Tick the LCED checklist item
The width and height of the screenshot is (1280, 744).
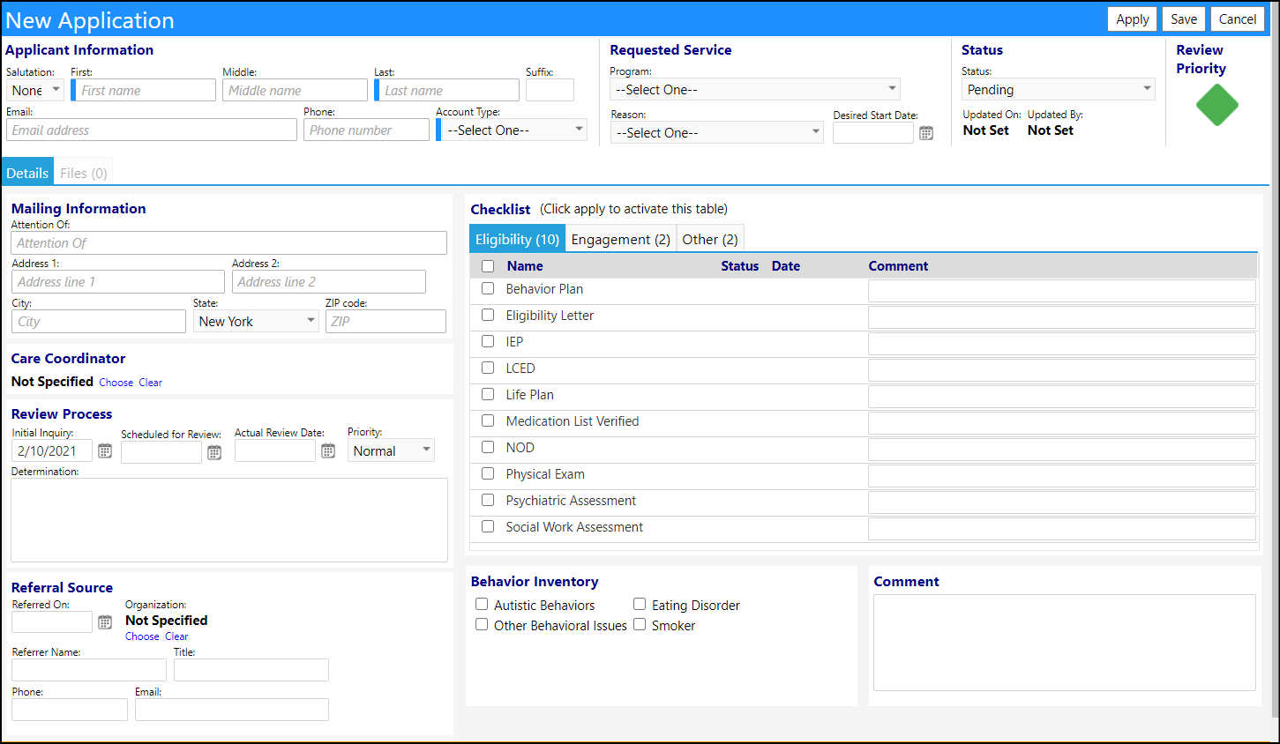point(488,368)
